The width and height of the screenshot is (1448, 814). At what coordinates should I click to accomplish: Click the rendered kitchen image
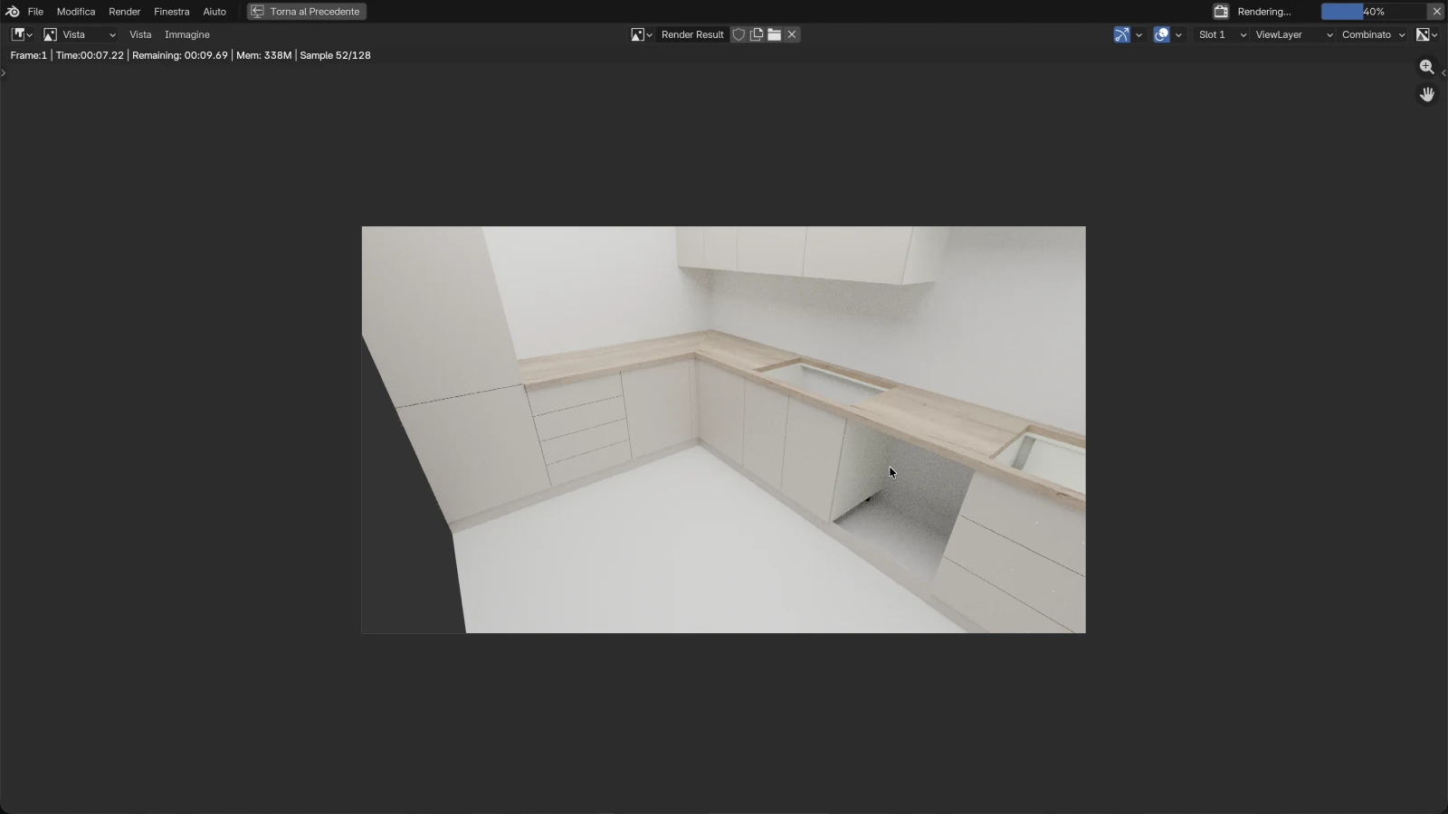coord(723,430)
